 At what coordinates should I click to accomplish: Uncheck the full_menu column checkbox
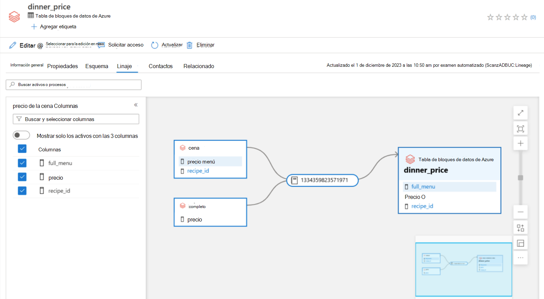click(x=22, y=163)
